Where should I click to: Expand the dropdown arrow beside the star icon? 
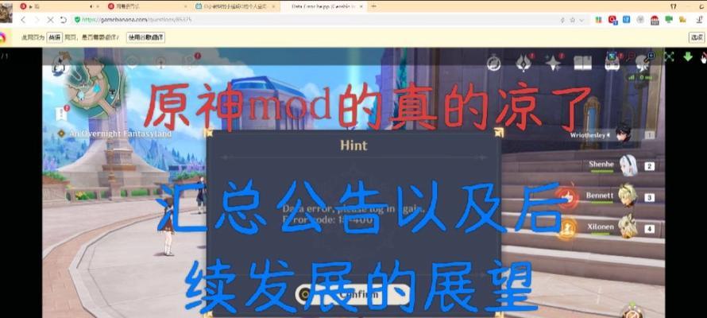tap(581, 20)
